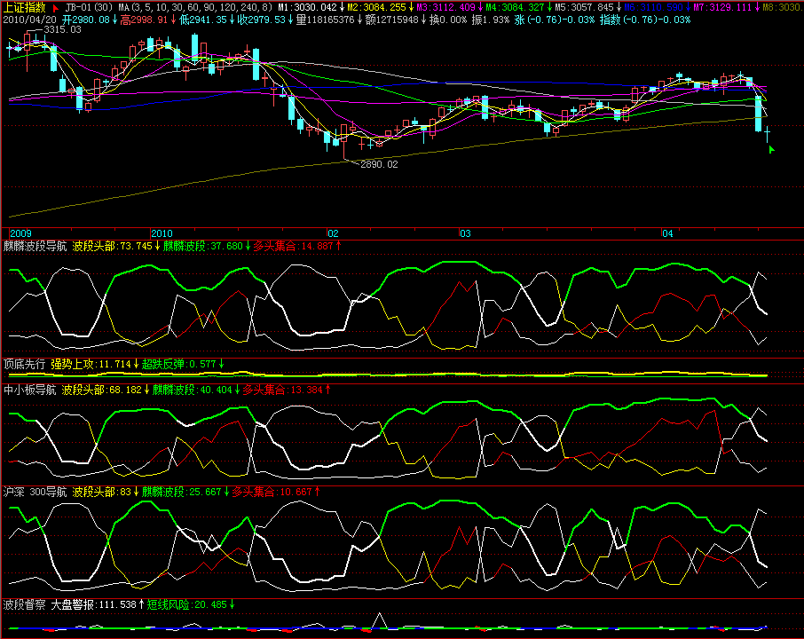Image resolution: width=804 pixels, height=639 pixels.
Task: Select the 麒麟波段导航 indicator panel title
Action: pyautogui.click(x=35, y=246)
